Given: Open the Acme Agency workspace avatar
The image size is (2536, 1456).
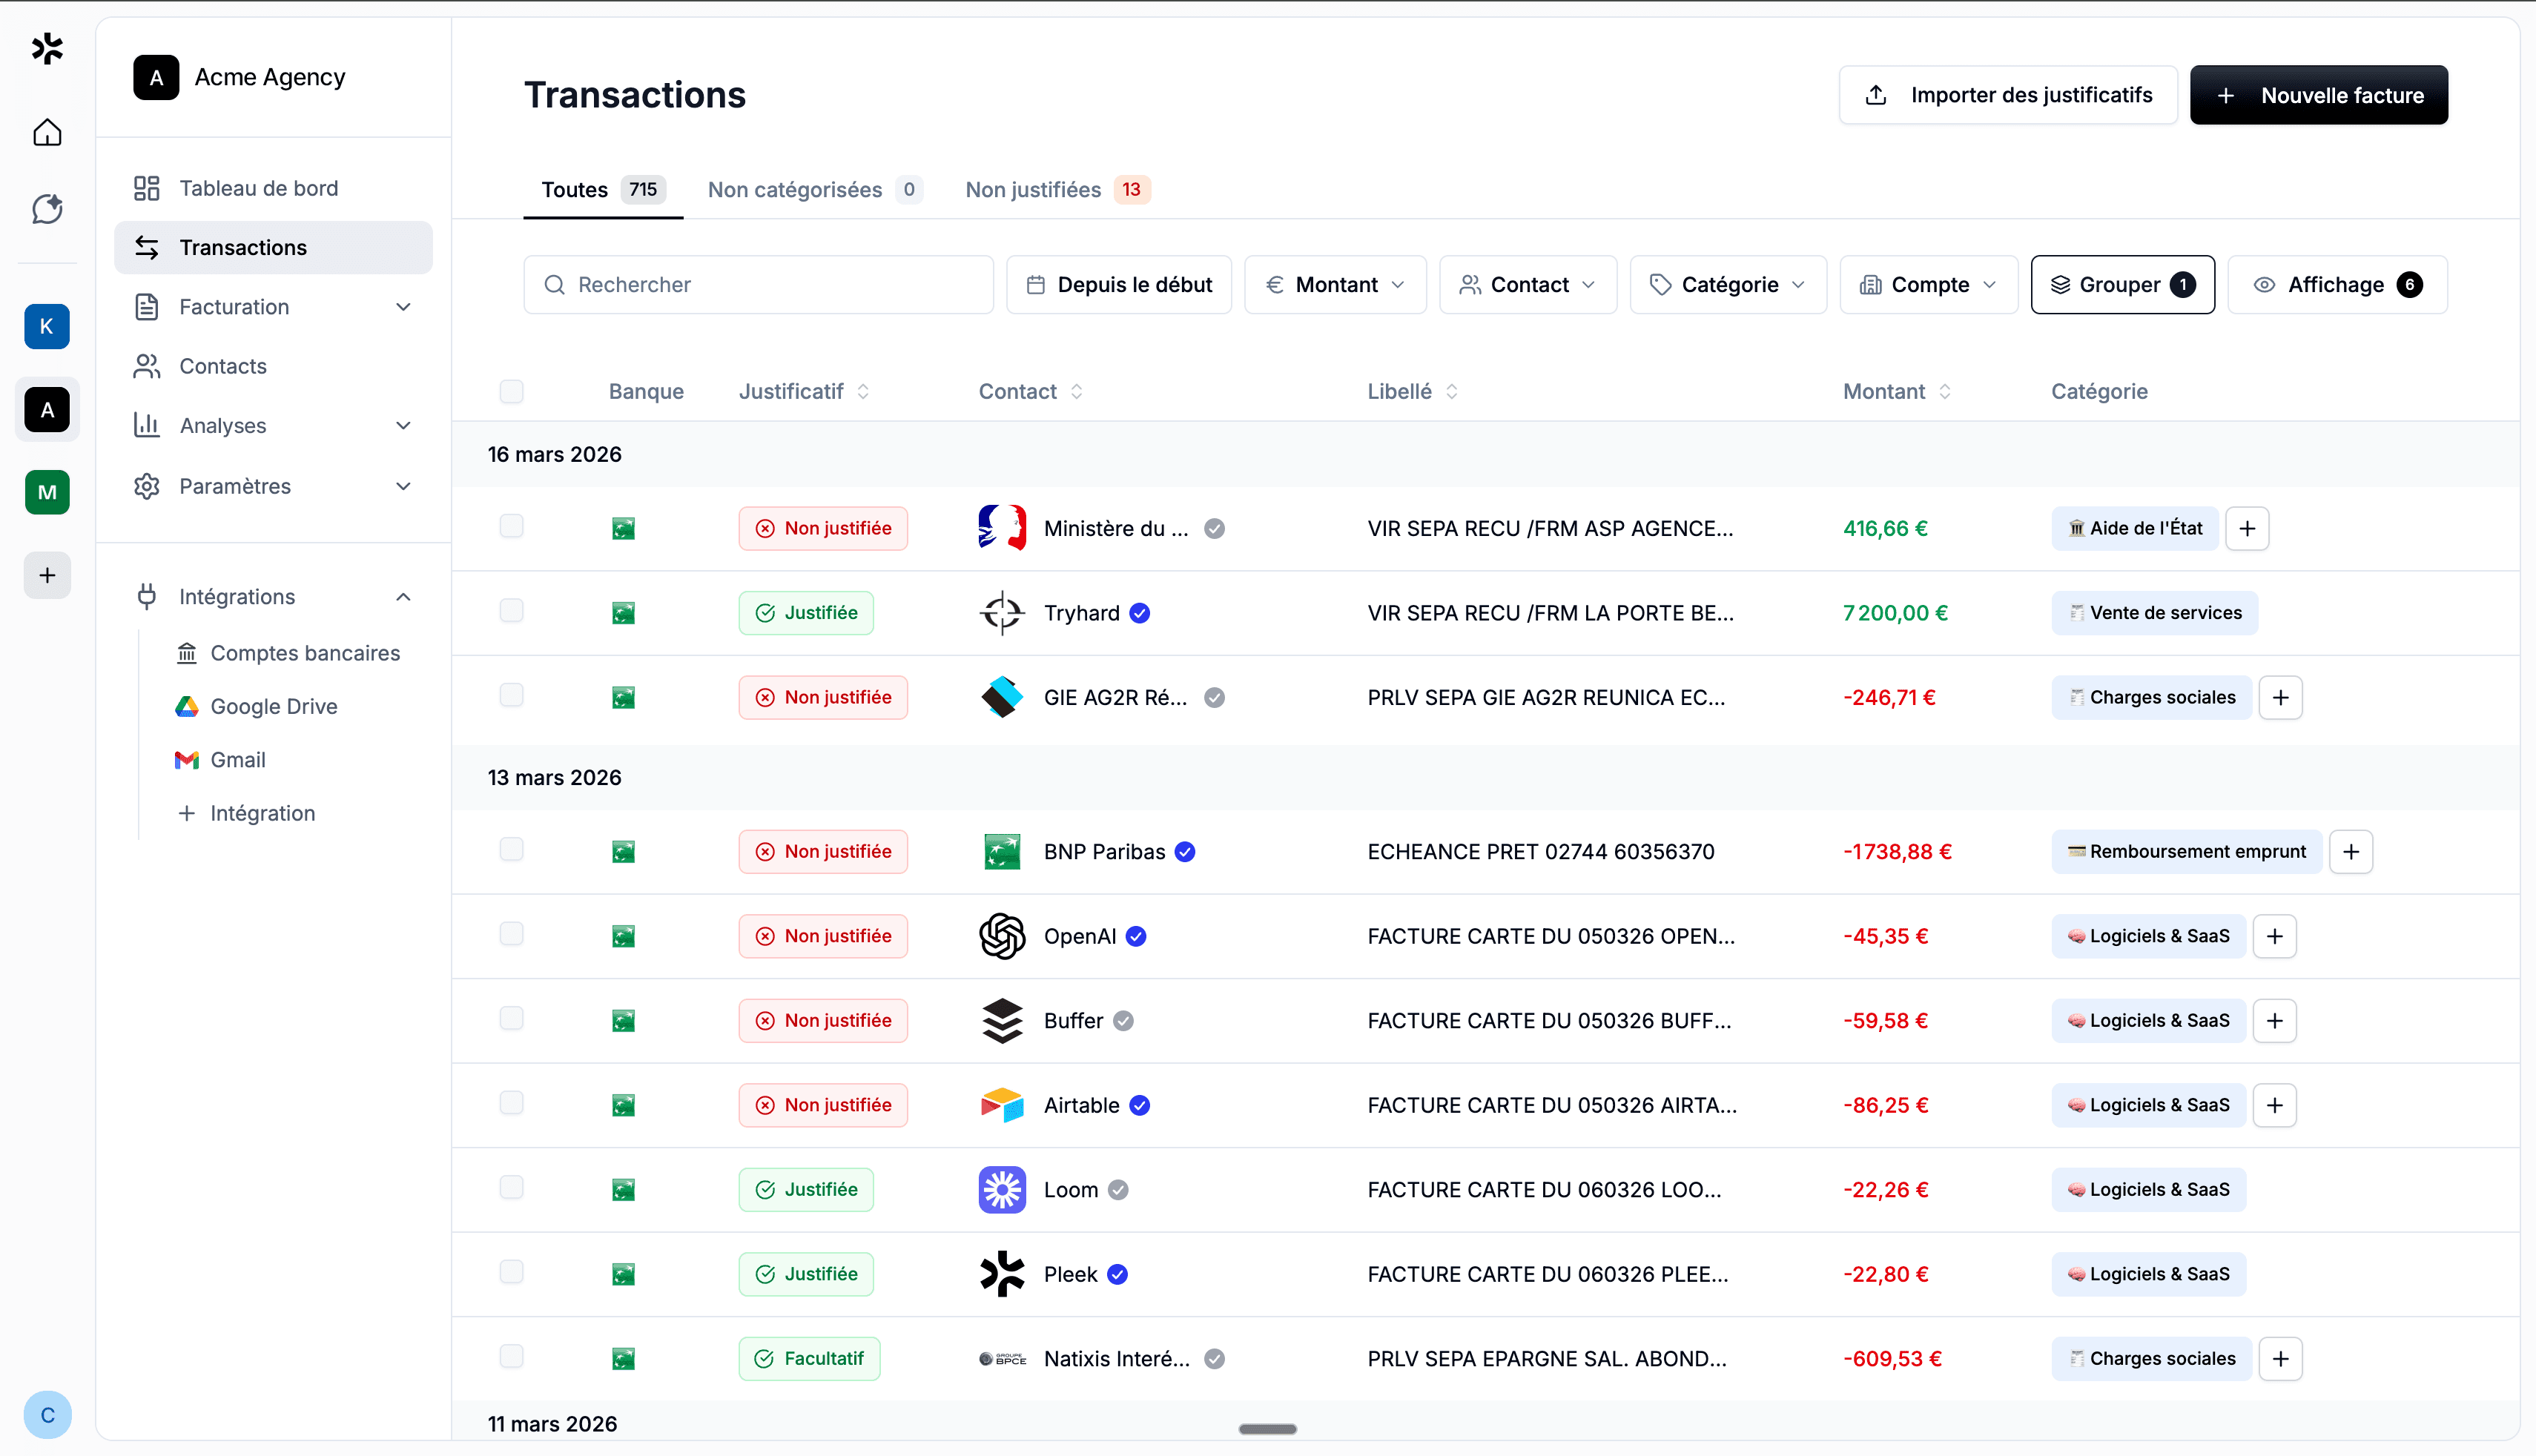Looking at the screenshot, I should coord(156,76).
